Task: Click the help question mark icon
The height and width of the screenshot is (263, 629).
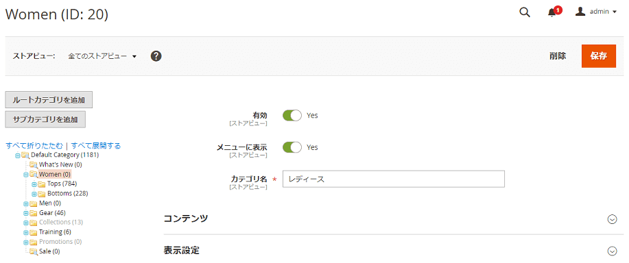Action: point(156,56)
